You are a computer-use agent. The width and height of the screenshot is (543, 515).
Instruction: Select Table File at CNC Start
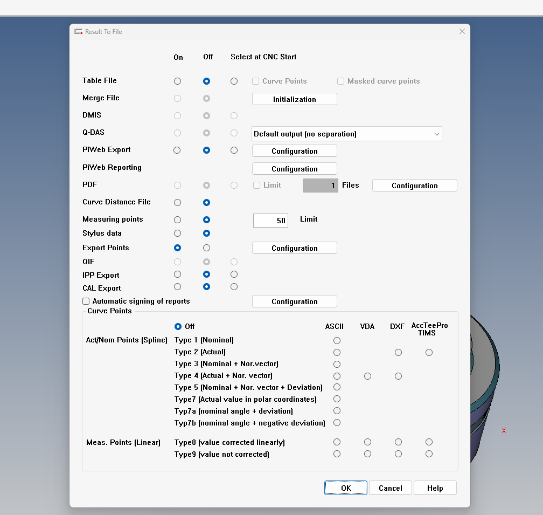coord(234,81)
